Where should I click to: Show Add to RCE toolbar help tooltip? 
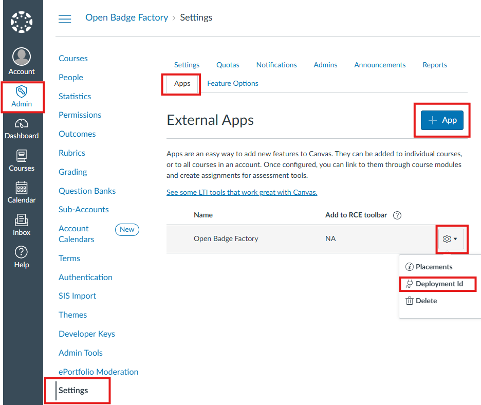(x=397, y=215)
